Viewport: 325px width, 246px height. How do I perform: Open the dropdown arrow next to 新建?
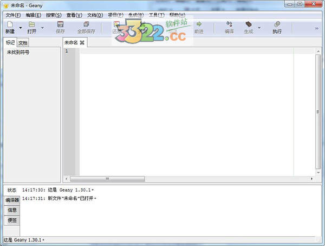(21, 28)
